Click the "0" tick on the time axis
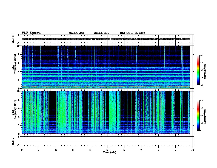This screenshot has width=217, height=168. tap(22, 150)
